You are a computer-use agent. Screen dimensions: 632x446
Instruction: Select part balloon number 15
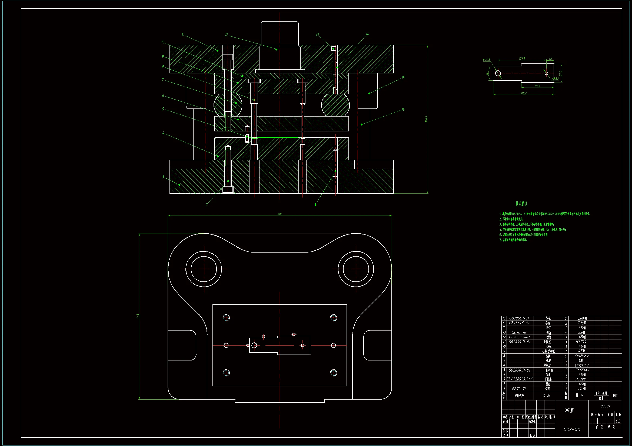[403, 78]
